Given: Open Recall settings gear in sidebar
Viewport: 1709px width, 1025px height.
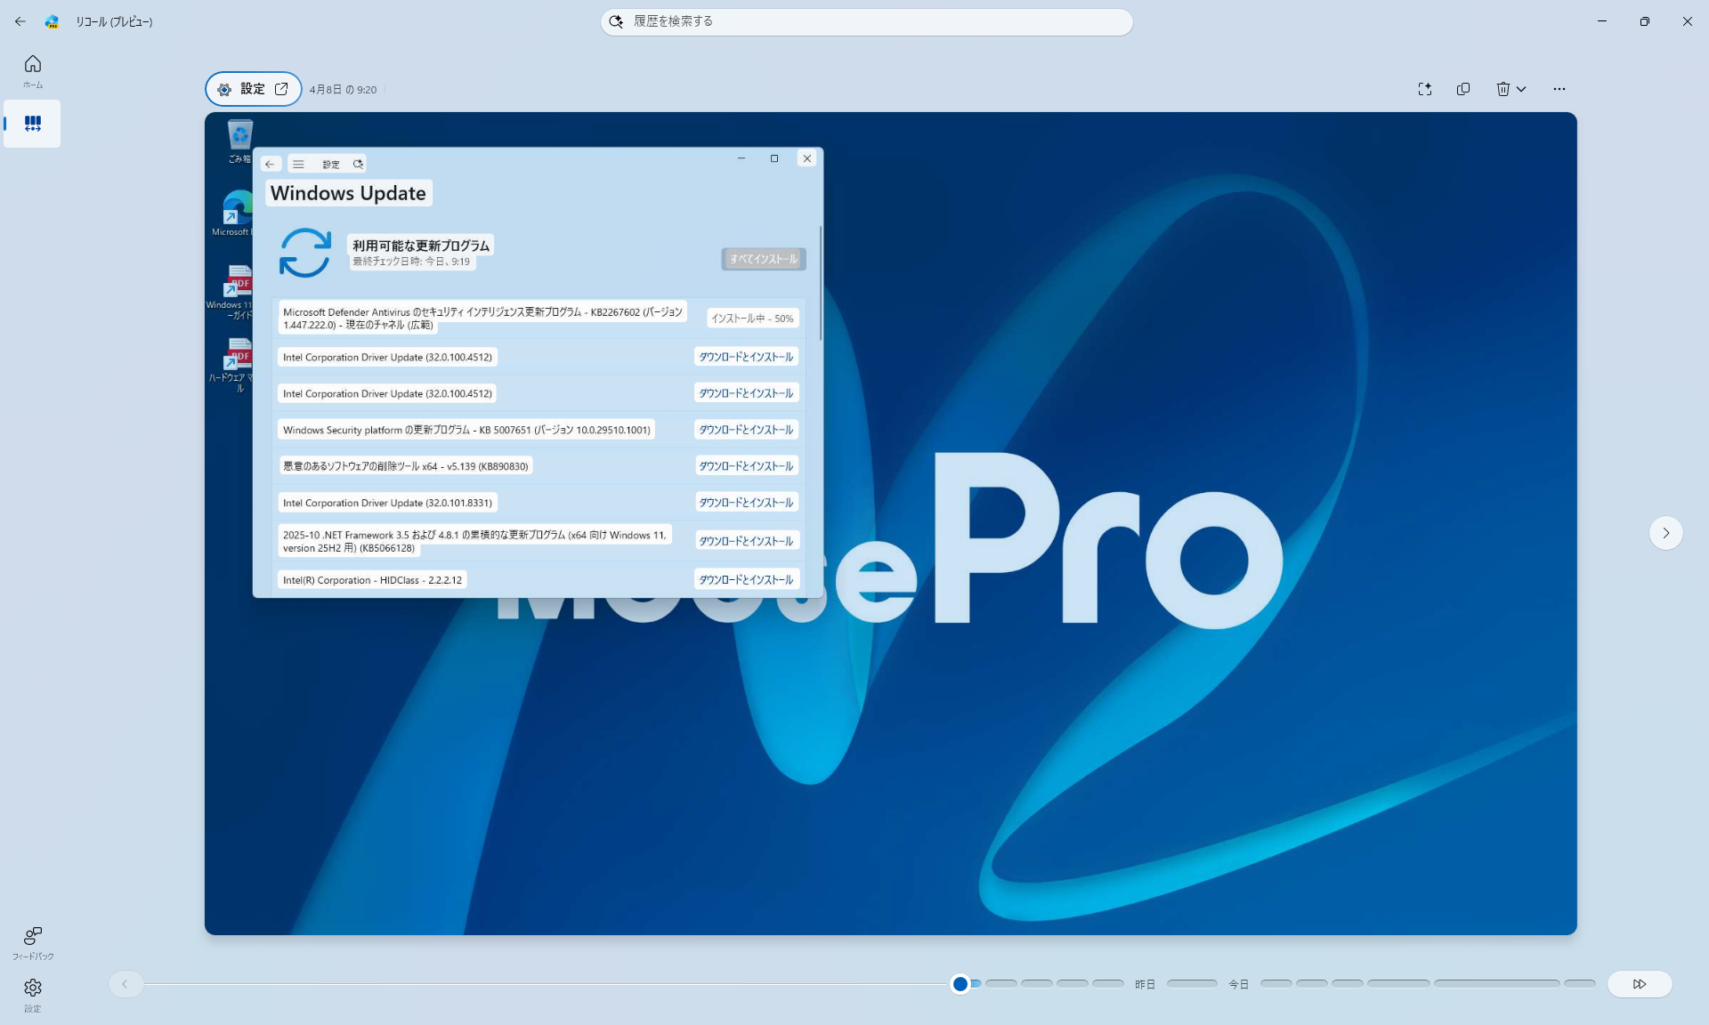Looking at the screenshot, I should point(33,994).
